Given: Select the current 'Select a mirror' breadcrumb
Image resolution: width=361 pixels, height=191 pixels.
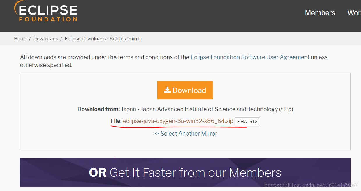Looking at the screenshot, I should 103,39.
